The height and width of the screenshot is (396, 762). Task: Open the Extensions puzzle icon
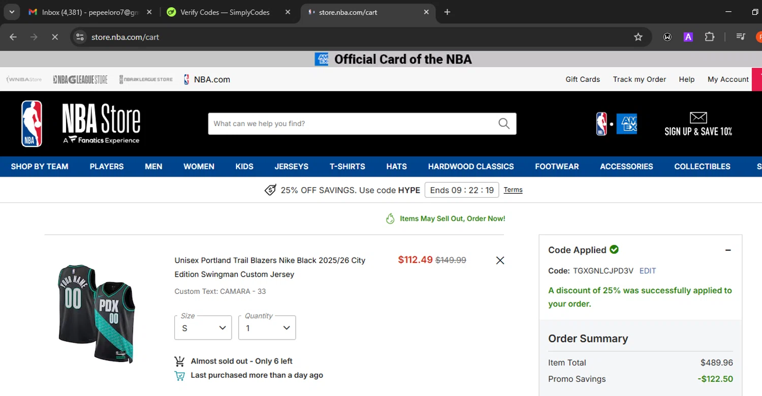point(709,37)
